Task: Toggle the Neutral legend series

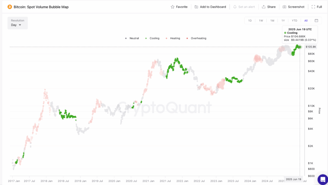Action: 132,38
